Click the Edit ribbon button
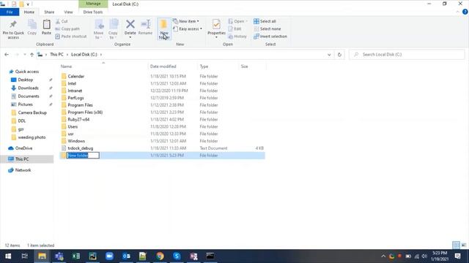This screenshot has height=263, width=469. pos(234,29)
